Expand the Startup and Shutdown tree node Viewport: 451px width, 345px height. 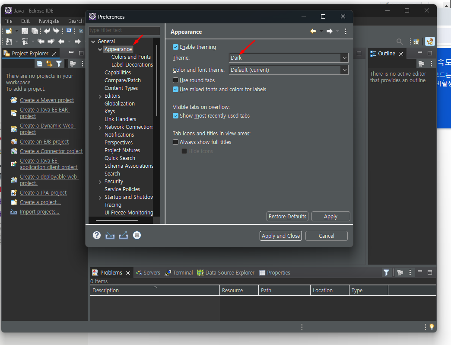click(100, 198)
